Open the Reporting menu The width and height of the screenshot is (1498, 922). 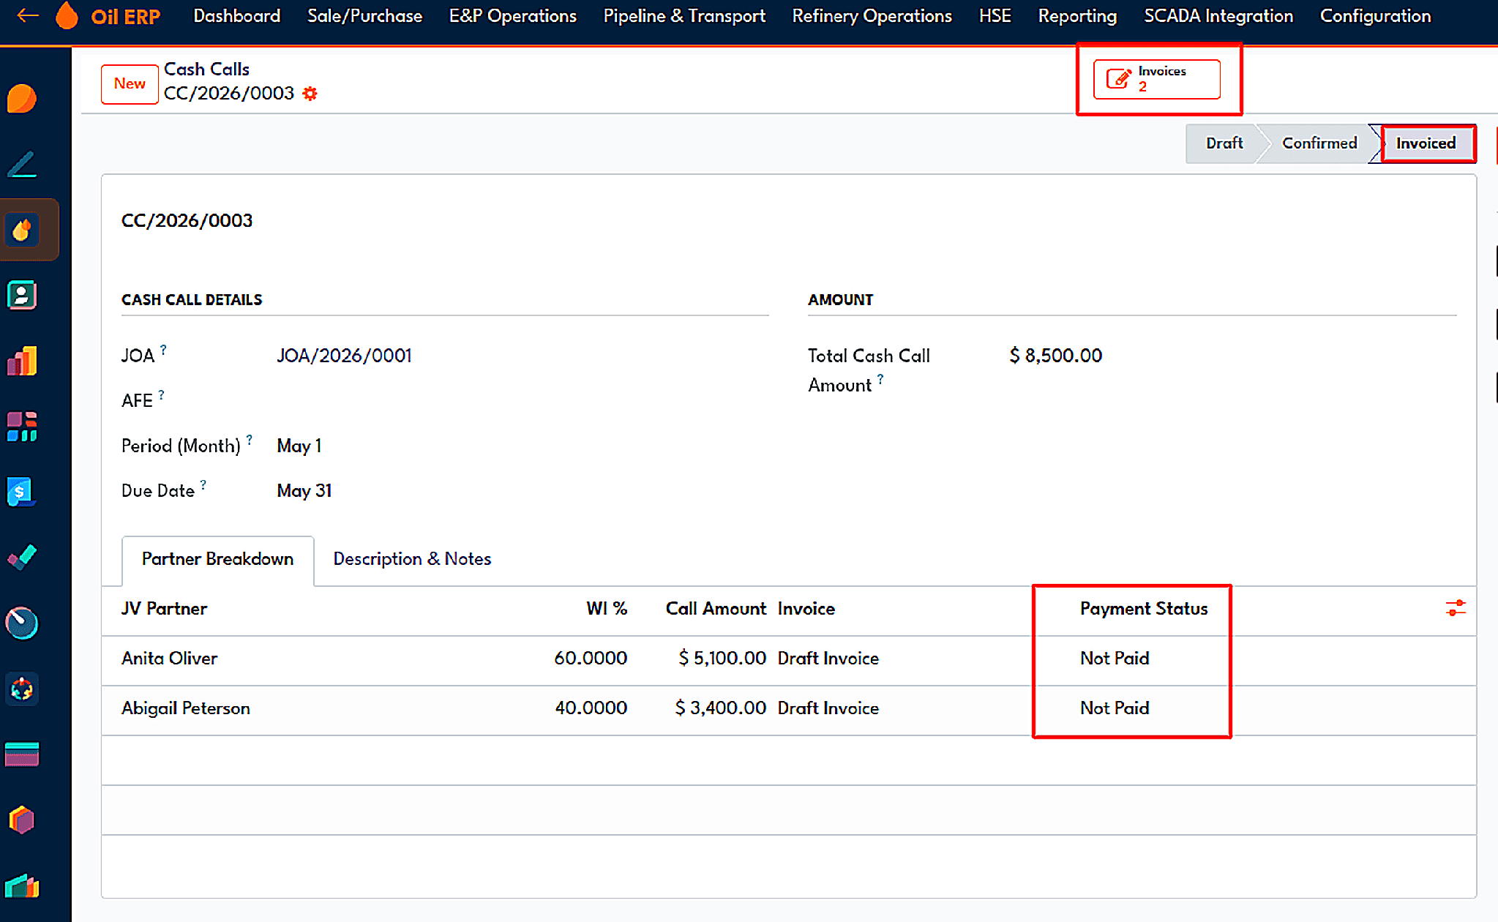pos(1077,16)
